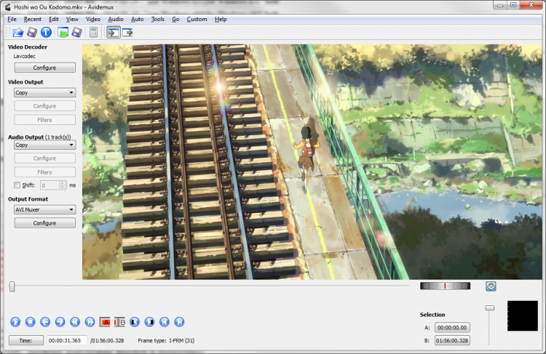Expand the Audio Output codec dropdown
Image resolution: width=546 pixels, height=354 pixels.
coord(45,145)
